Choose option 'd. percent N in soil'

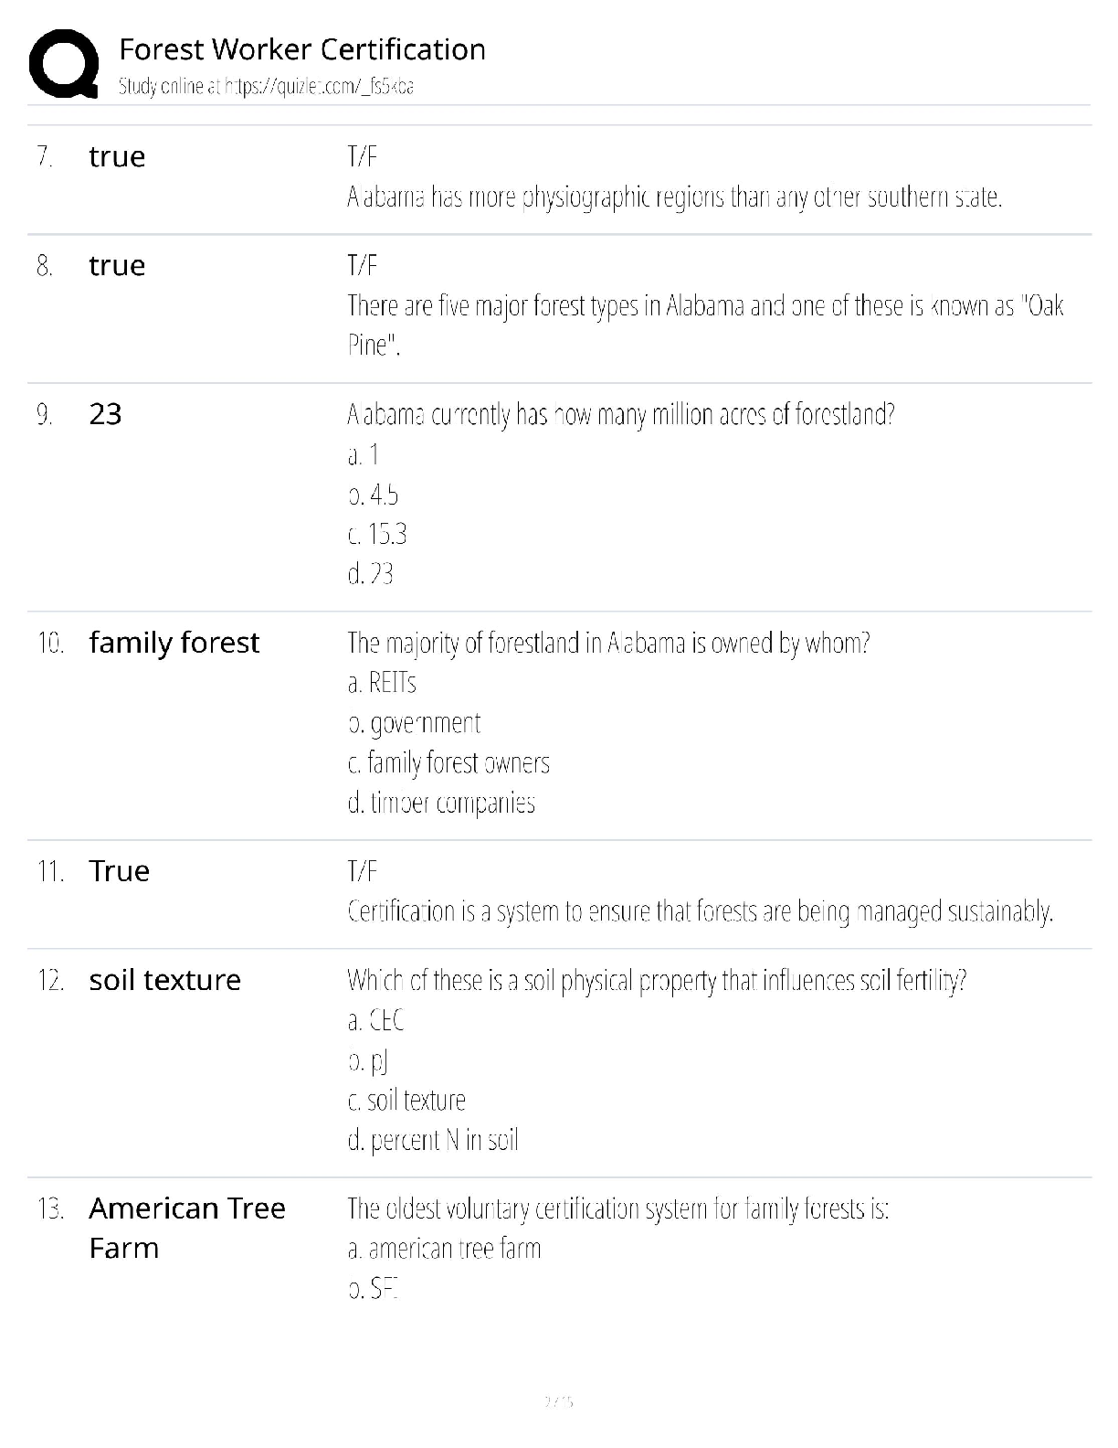pyautogui.click(x=433, y=1140)
